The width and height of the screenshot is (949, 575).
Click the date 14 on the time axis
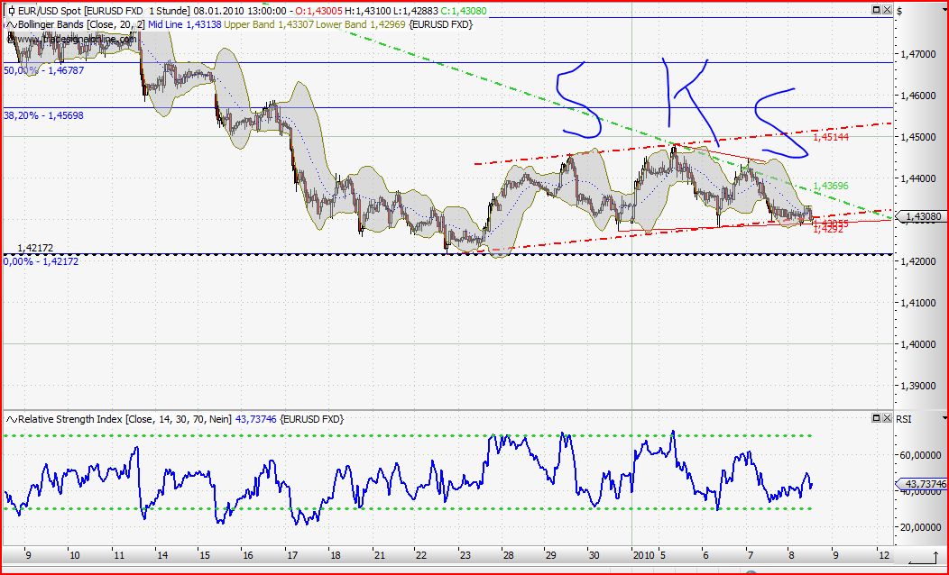point(161,555)
